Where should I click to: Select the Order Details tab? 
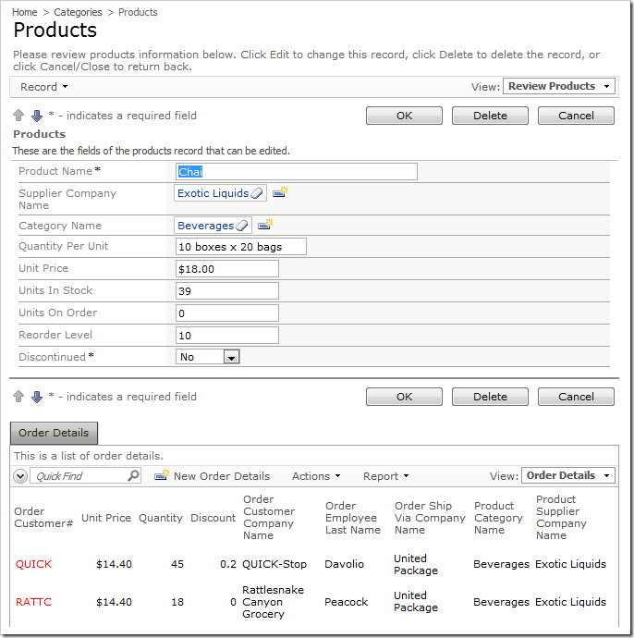[54, 433]
